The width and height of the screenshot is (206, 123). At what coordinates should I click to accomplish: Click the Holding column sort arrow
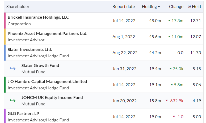[x=159, y=7]
